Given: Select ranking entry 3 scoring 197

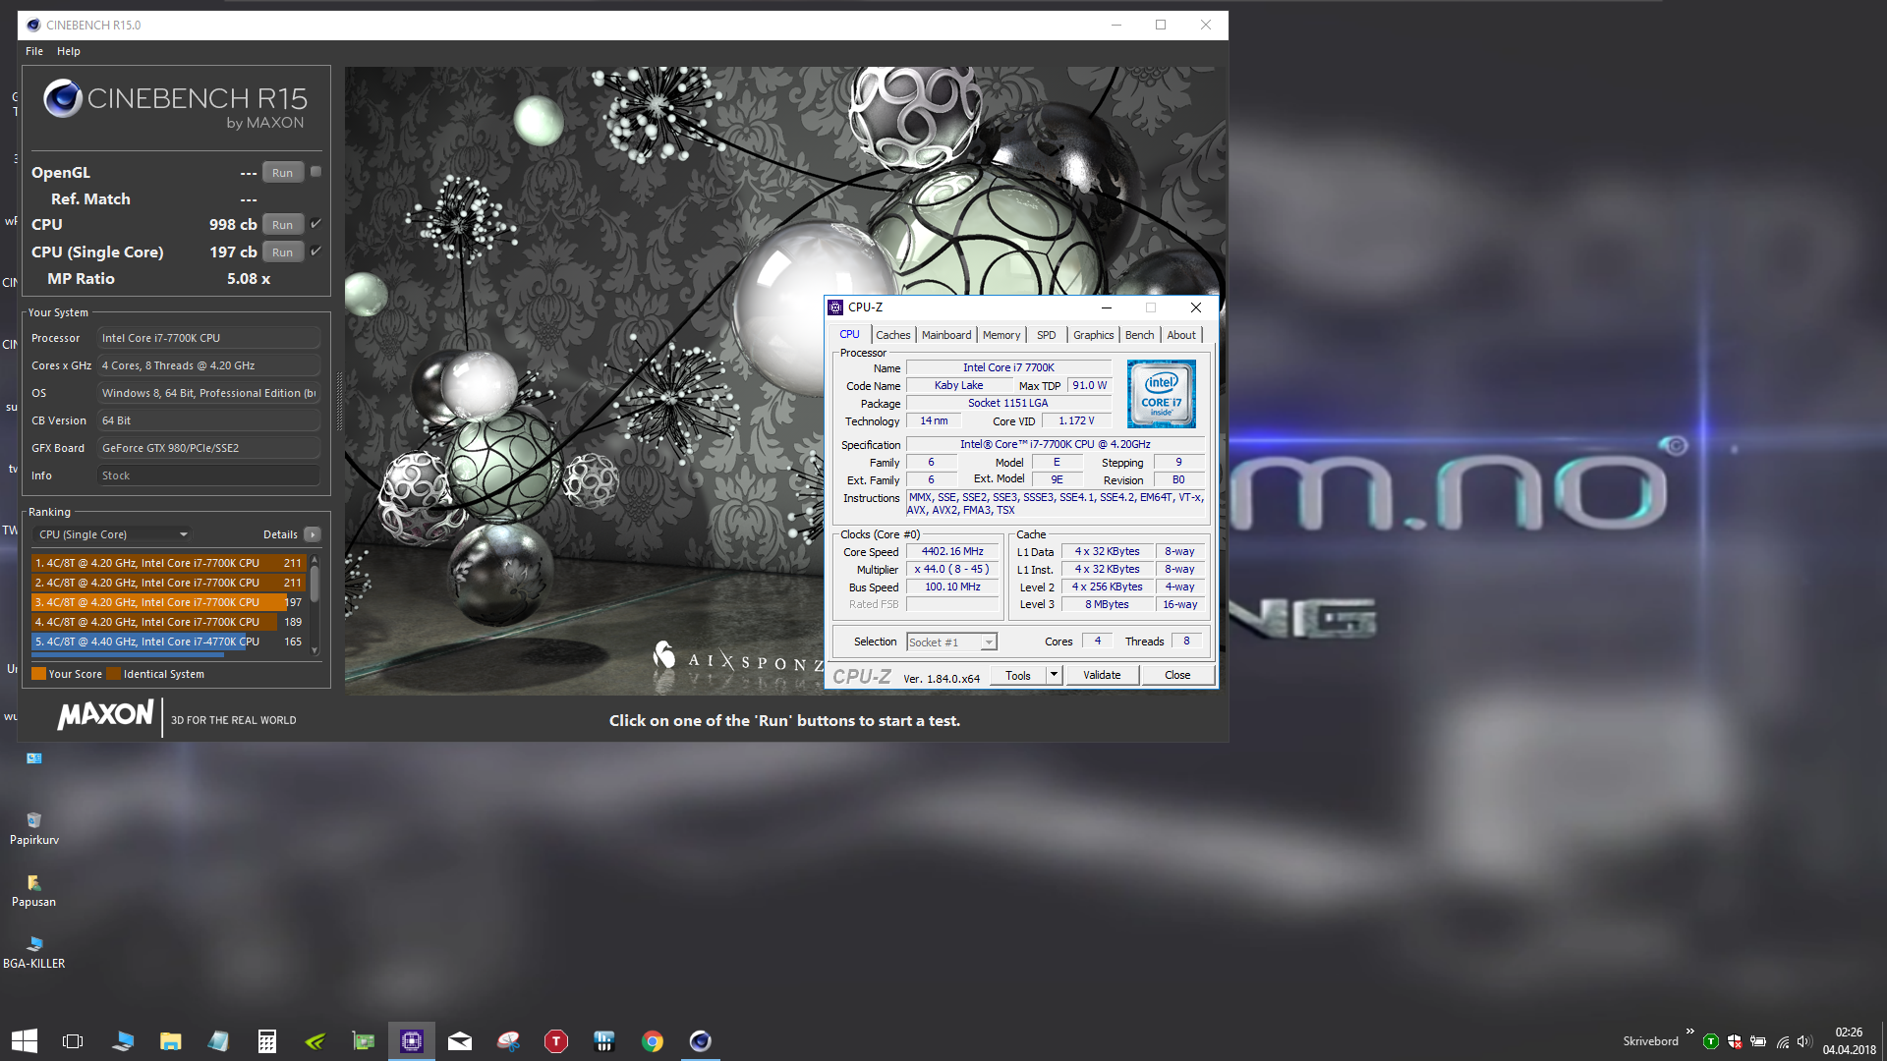Looking at the screenshot, I should 167,602.
